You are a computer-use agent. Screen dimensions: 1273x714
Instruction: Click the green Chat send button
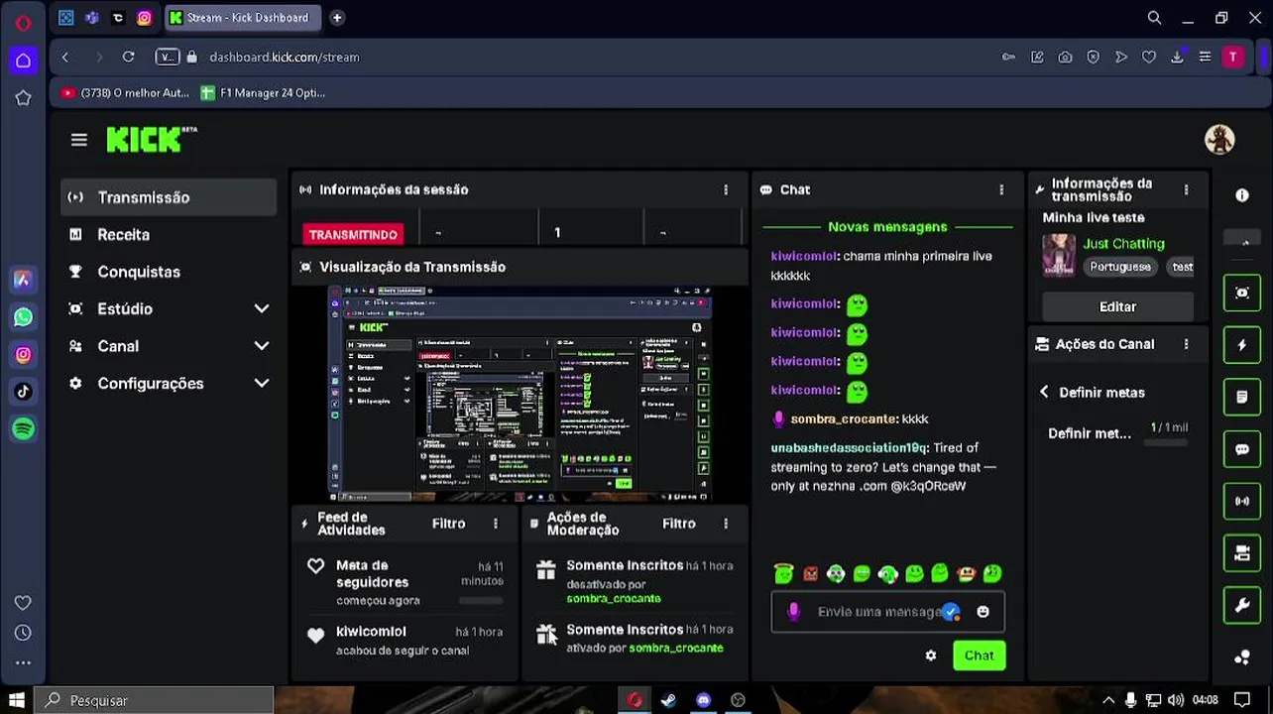(x=979, y=655)
